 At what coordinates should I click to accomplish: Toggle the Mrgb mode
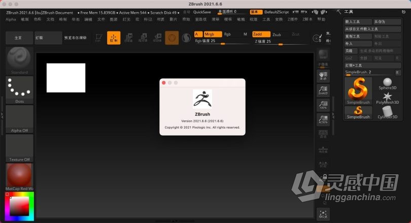(213, 34)
